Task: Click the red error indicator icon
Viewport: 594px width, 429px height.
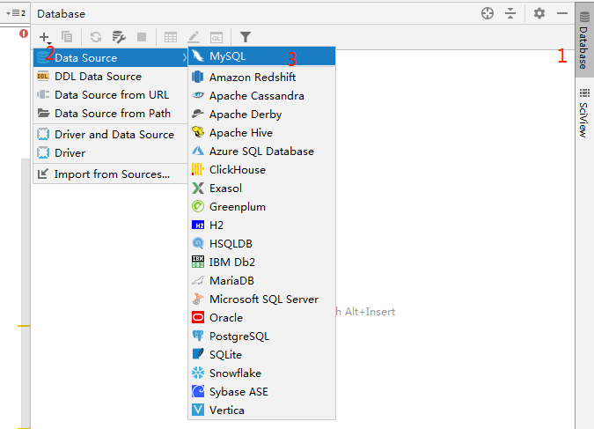Action: (x=24, y=33)
